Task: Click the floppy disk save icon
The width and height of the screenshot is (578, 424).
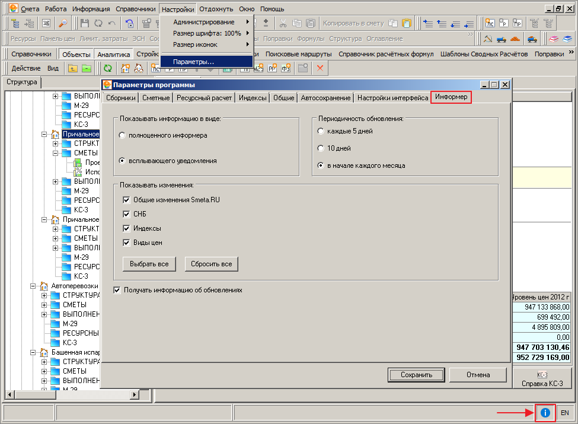Action: pyautogui.click(x=85, y=23)
